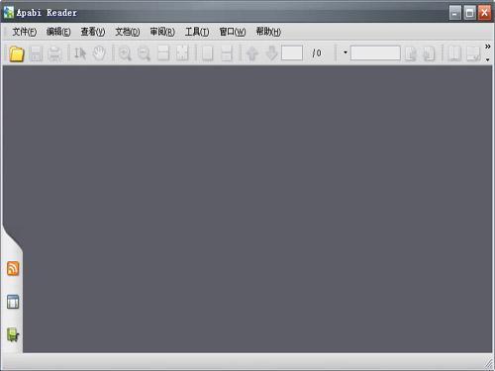The width and height of the screenshot is (495, 371).
Task: Go to previous page with up arrow
Action: 252,53
